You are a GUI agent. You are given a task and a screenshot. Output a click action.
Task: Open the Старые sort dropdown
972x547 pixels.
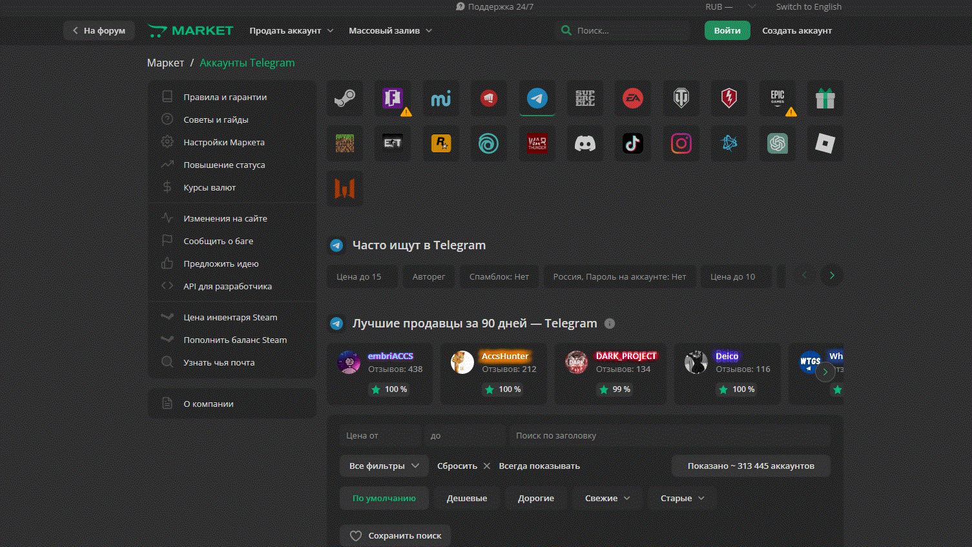(682, 498)
